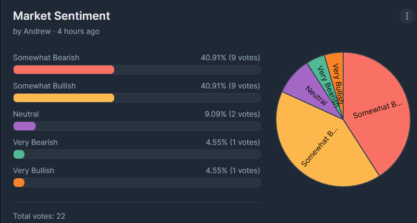Screen dimensions: 417x223
Task: Click the Very Bearish green progress bar
Action: pyautogui.click(x=19, y=154)
